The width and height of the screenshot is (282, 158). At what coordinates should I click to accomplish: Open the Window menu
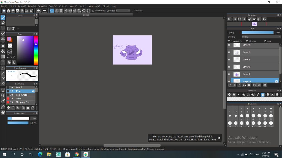click(94, 6)
